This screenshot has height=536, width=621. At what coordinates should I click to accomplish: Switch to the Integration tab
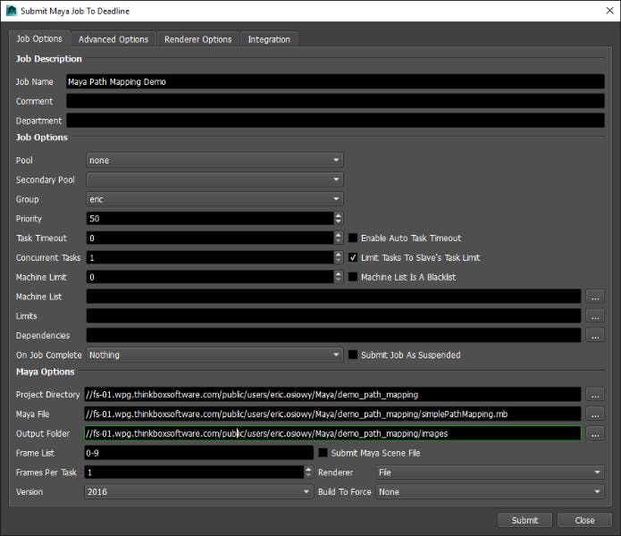pyautogui.click(x=269, y=39)
